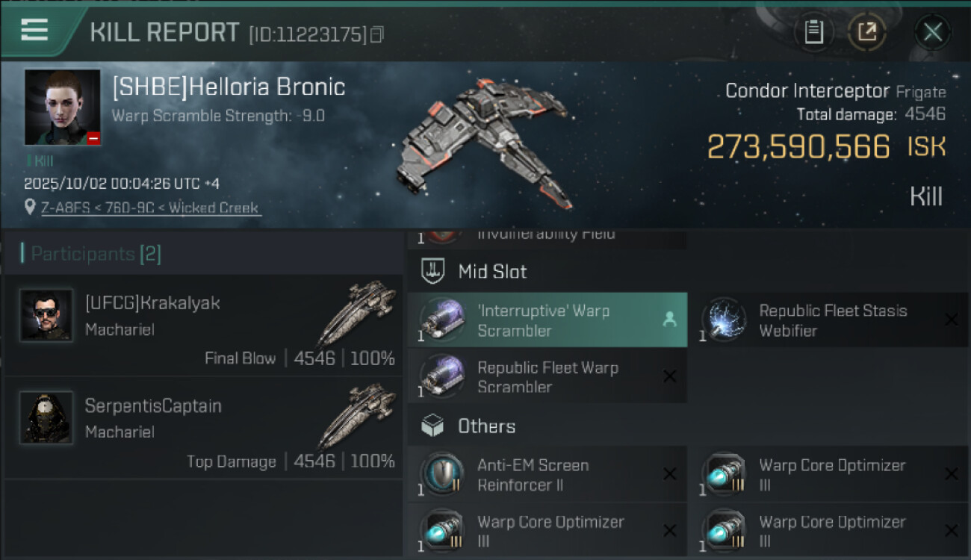
Task: Copy the kill report ID
Action: [x=377, y=34]
